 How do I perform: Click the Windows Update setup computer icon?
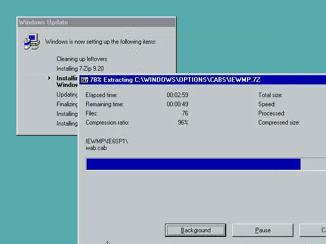click(x=32, y=42)
